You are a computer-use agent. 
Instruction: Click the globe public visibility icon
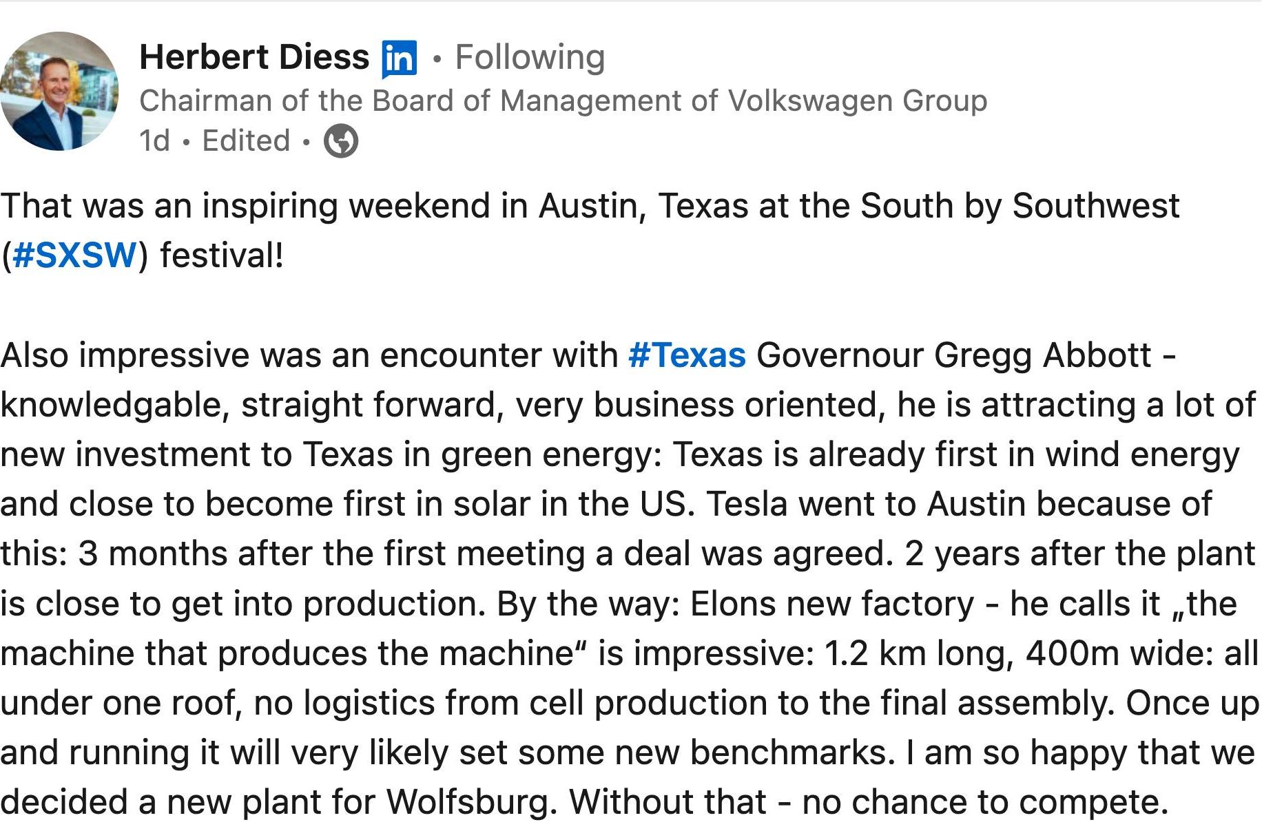(x=341, y=141)
